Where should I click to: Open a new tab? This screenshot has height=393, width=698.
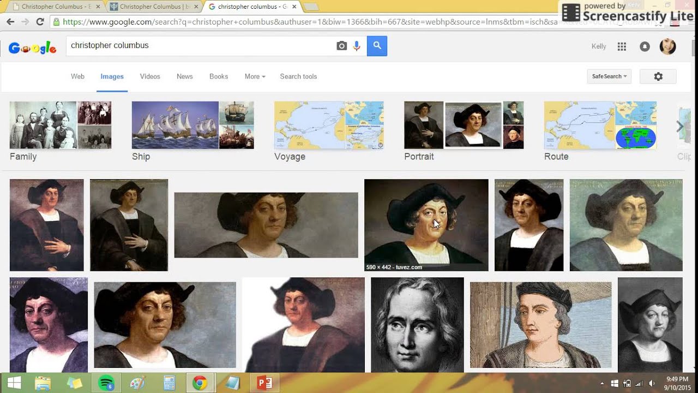(x=311, y=7)
